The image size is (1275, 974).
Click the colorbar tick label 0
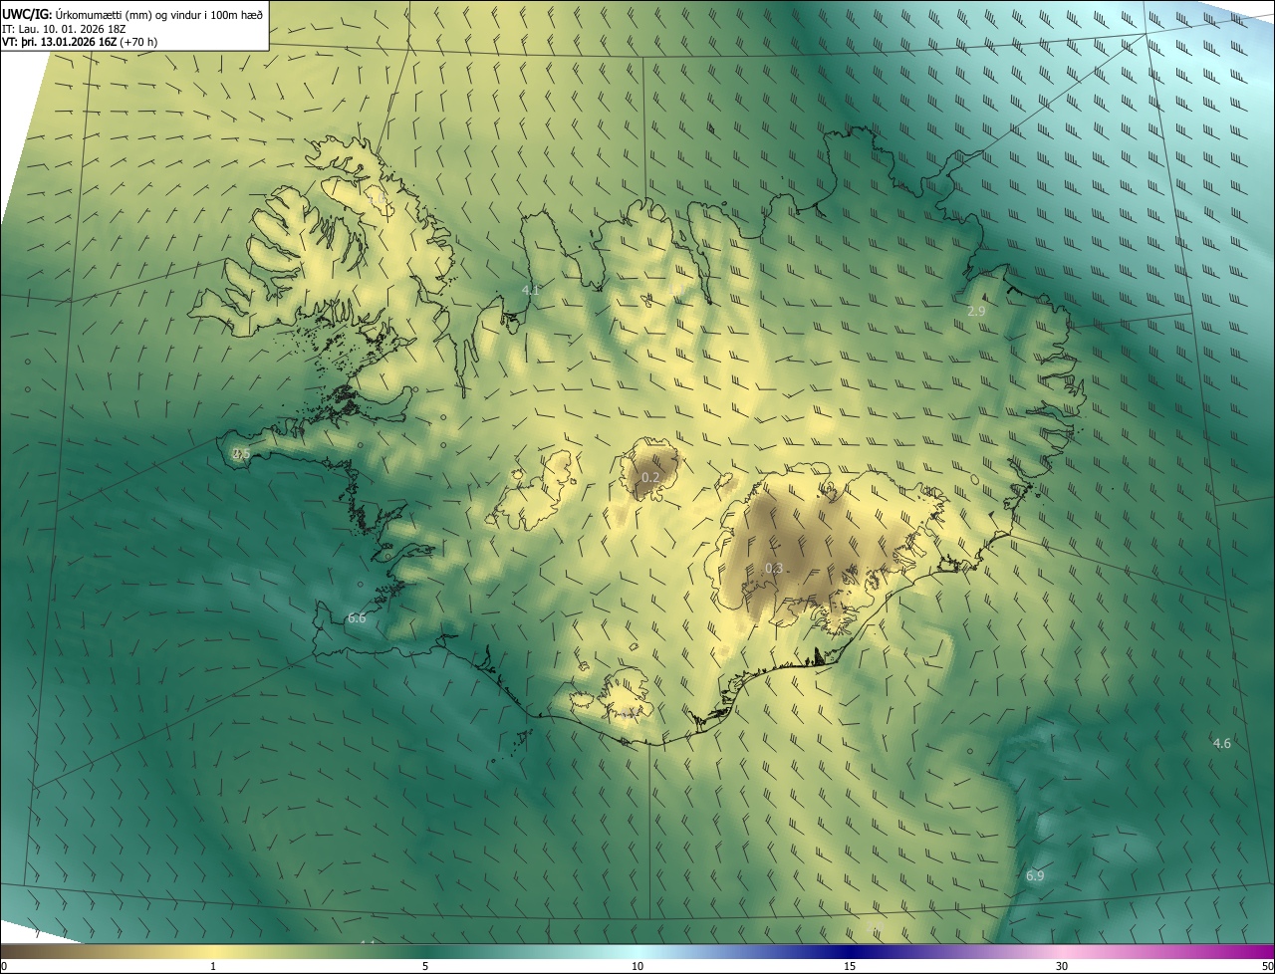(4, 966)
